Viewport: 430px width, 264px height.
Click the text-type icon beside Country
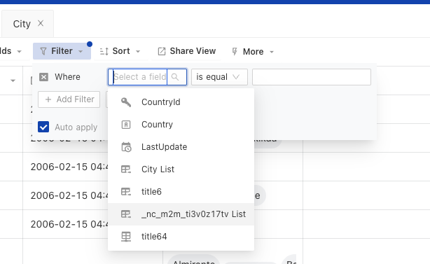tap(126, 125)
